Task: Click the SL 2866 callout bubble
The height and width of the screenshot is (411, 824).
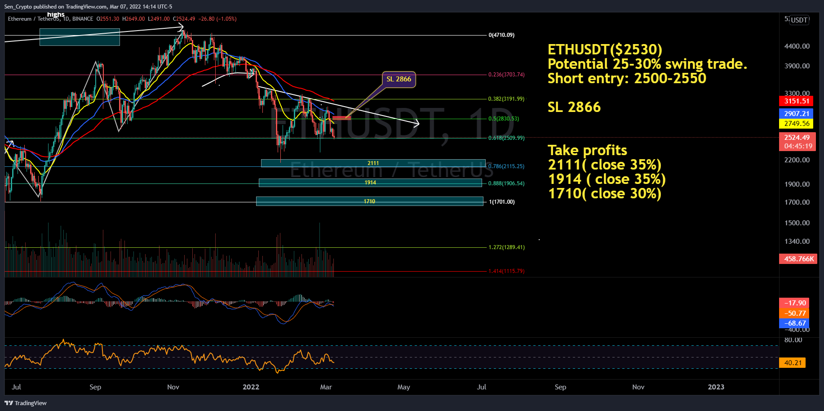Action: pyautogui.click(x=399, y=79)
